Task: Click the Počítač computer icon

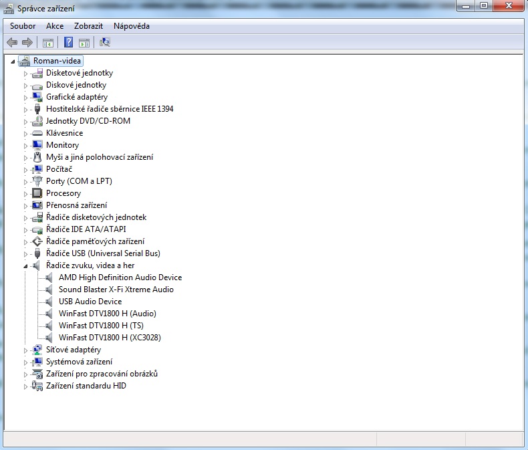Action: click(37, 169)
